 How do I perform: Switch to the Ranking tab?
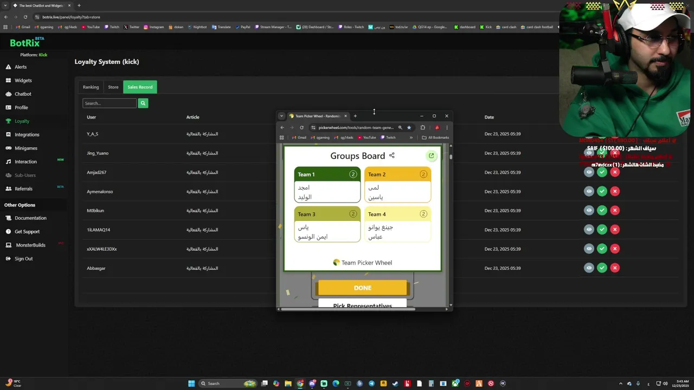tap(91, 87)
